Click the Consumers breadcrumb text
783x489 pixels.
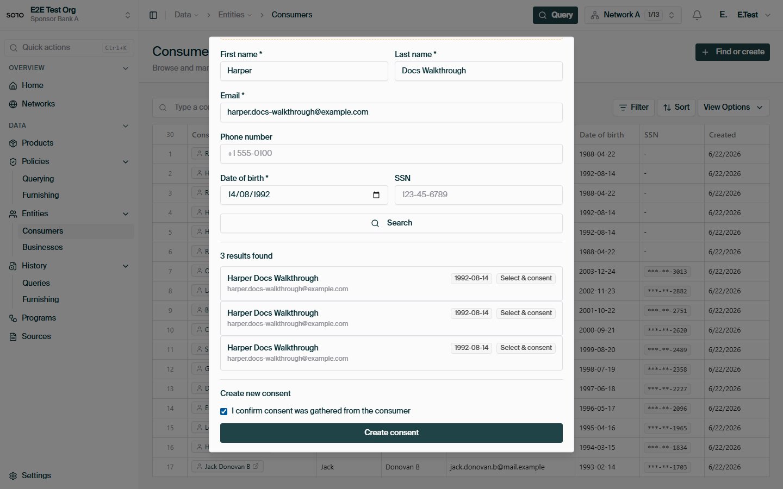pyautogui.click(x=292, y=15)
